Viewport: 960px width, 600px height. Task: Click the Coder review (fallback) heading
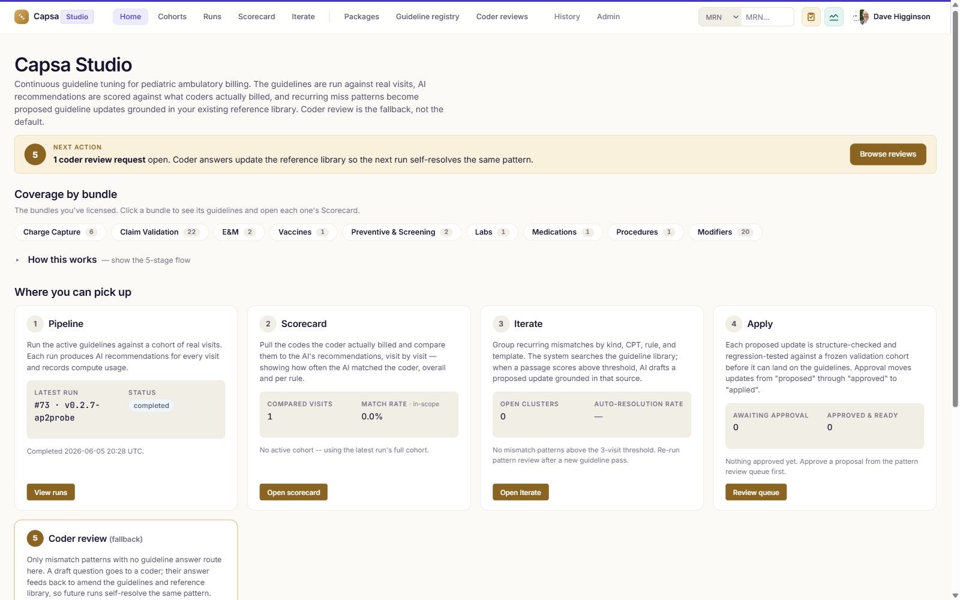point(95,539)
